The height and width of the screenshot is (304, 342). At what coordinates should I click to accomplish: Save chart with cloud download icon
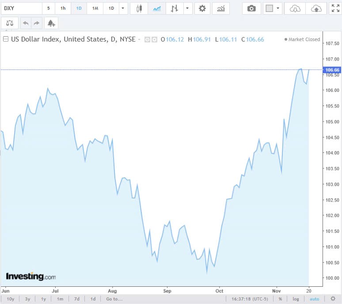[295, 8]
